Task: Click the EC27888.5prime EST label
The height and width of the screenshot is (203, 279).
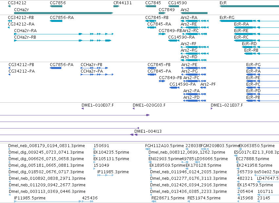Action: click(x=252, y=159)
